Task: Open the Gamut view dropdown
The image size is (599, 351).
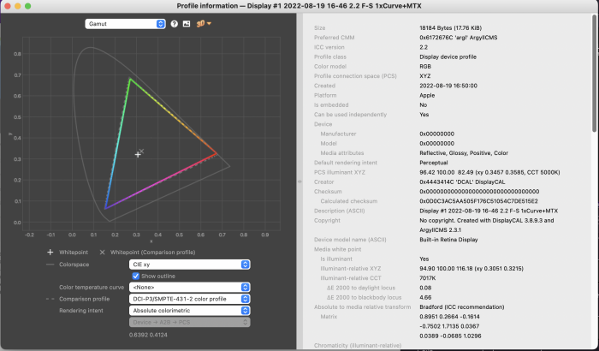Action: (124, 23)
